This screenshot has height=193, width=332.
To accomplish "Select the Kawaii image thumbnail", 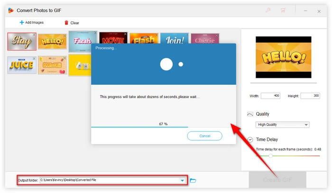I will tap(52, 65).
